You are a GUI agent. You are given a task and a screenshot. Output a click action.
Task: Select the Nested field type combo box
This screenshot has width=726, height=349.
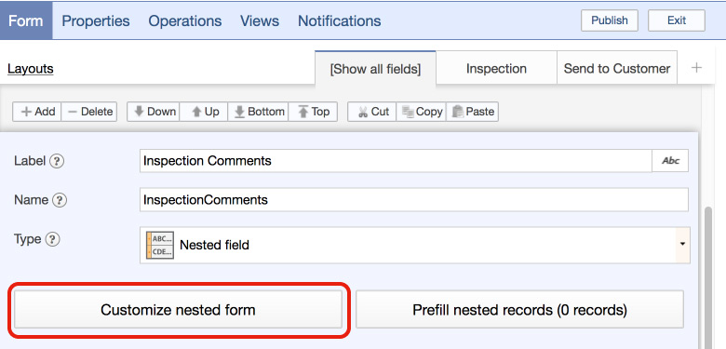click(x=415, y=245)
